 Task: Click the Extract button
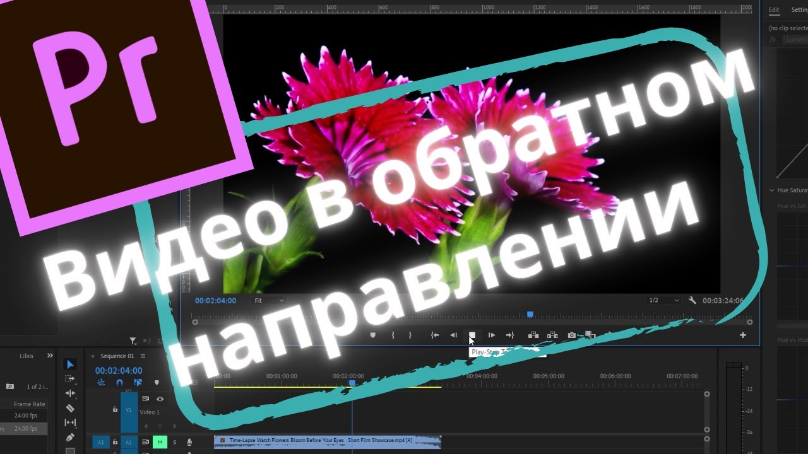click(552, 335)
